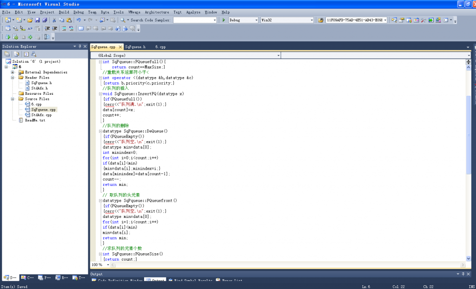Image resolution: width=476 pixels, height=289 pixels.
Task: Click the Undo icon in the toolbar
Action: point(78,20)
